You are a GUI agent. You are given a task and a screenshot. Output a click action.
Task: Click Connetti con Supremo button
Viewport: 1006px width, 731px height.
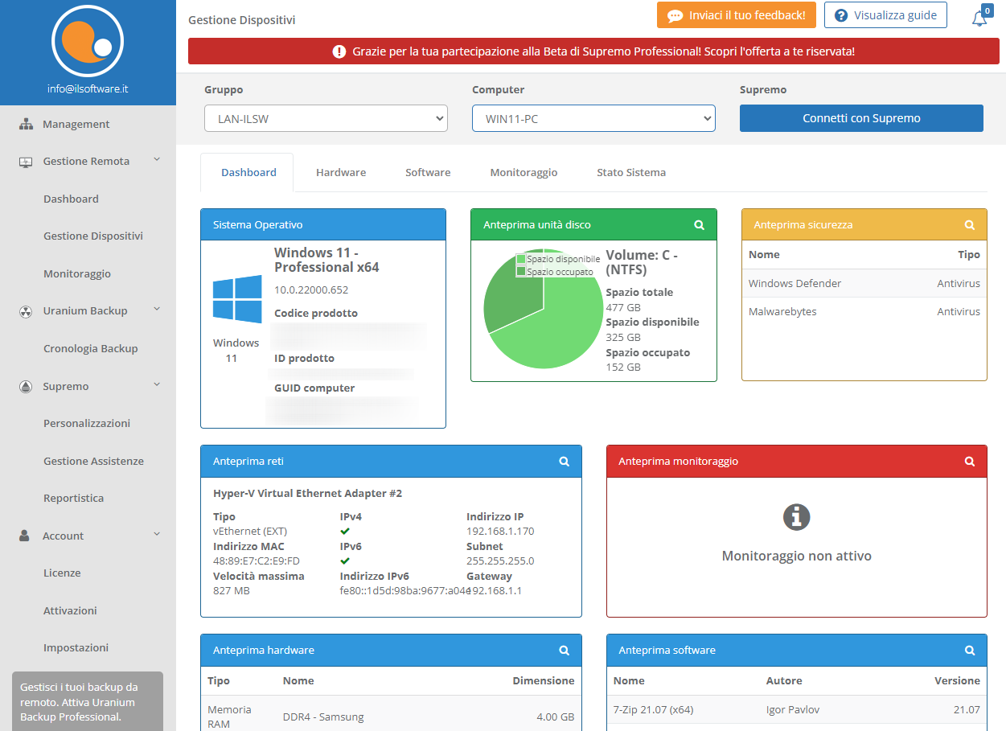tap(861, 118)
